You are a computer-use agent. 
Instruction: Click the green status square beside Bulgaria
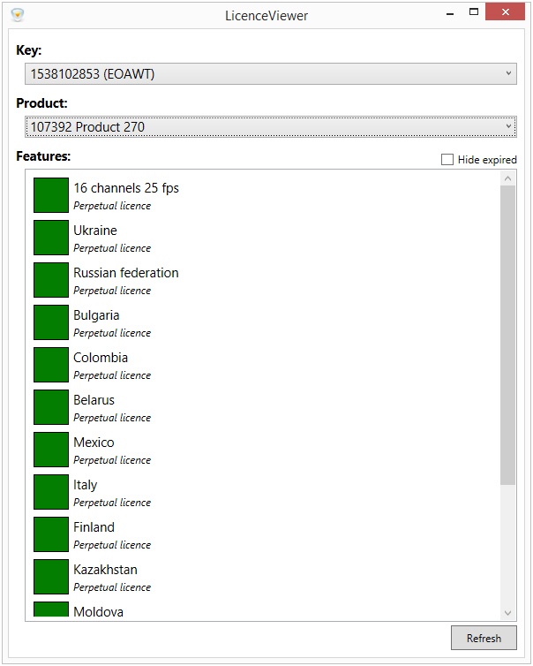tap(51, 322)
